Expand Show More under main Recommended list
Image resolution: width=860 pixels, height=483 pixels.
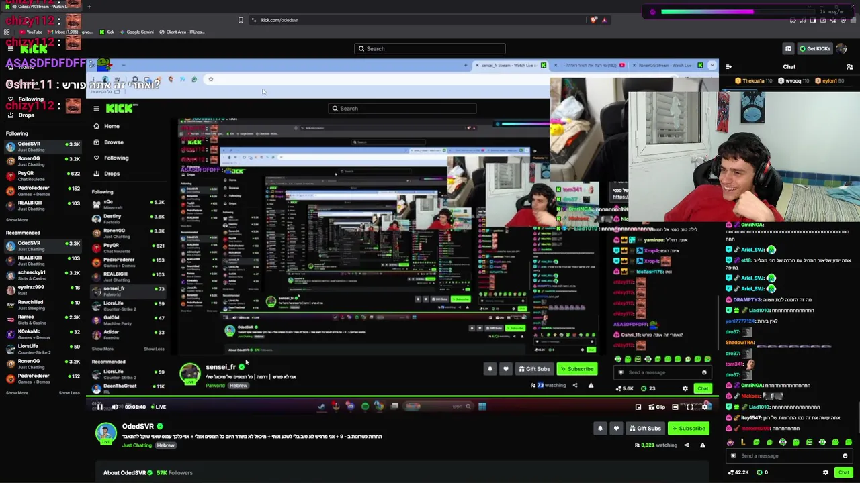pyautogui.click(x=17, y=393)
